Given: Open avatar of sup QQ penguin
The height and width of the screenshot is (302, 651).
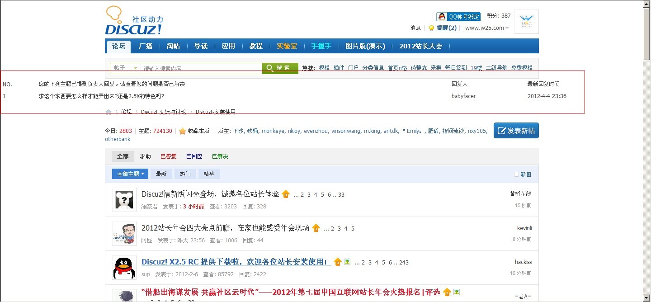Looking at the screenshot, I should tap(124, 268).
